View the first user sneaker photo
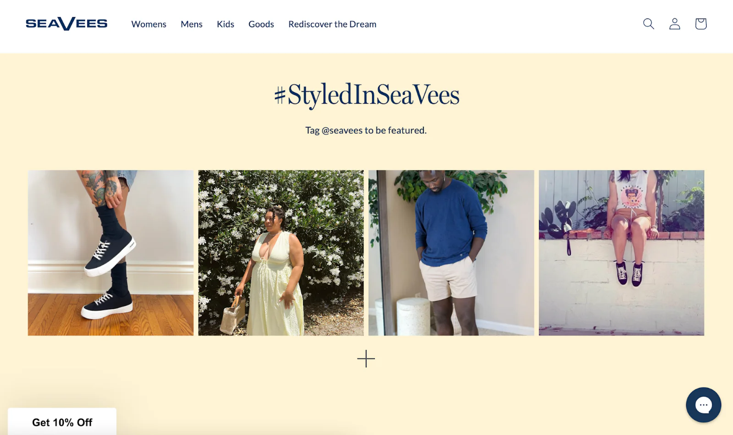 pyautogui.click(x=110, y=253)
